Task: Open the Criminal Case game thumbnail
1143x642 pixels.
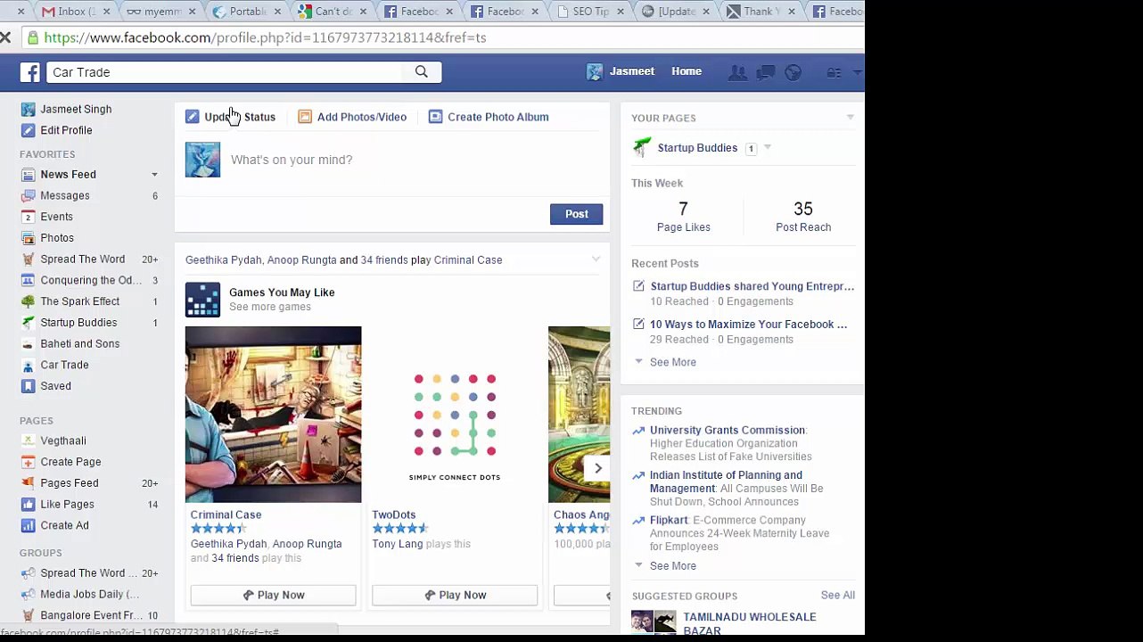Action: (274, 415)
